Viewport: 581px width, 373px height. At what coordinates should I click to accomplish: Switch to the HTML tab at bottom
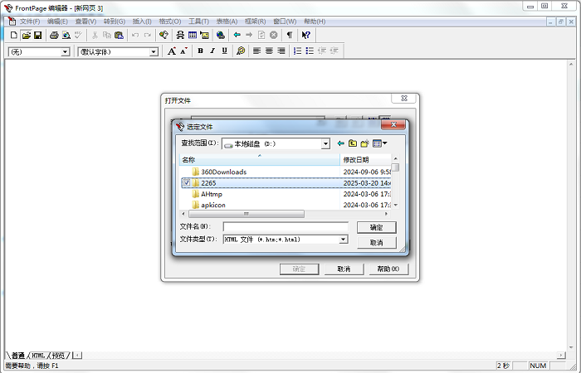pyautogui.click(x=39, y=355)
